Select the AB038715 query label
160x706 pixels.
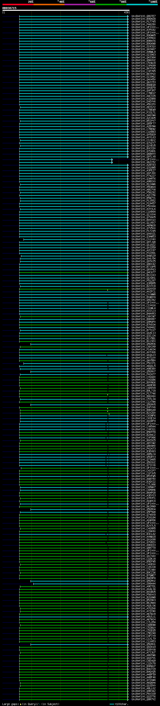[x=9, y=8]
